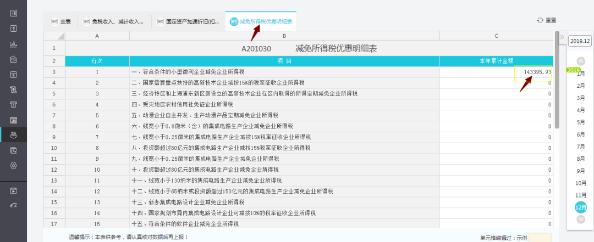The width and height of the screenshot is (594, 242).
Task: Open the 免税收入、减计收入 tab
Action: pyautogui.click(x=114, y=21)
